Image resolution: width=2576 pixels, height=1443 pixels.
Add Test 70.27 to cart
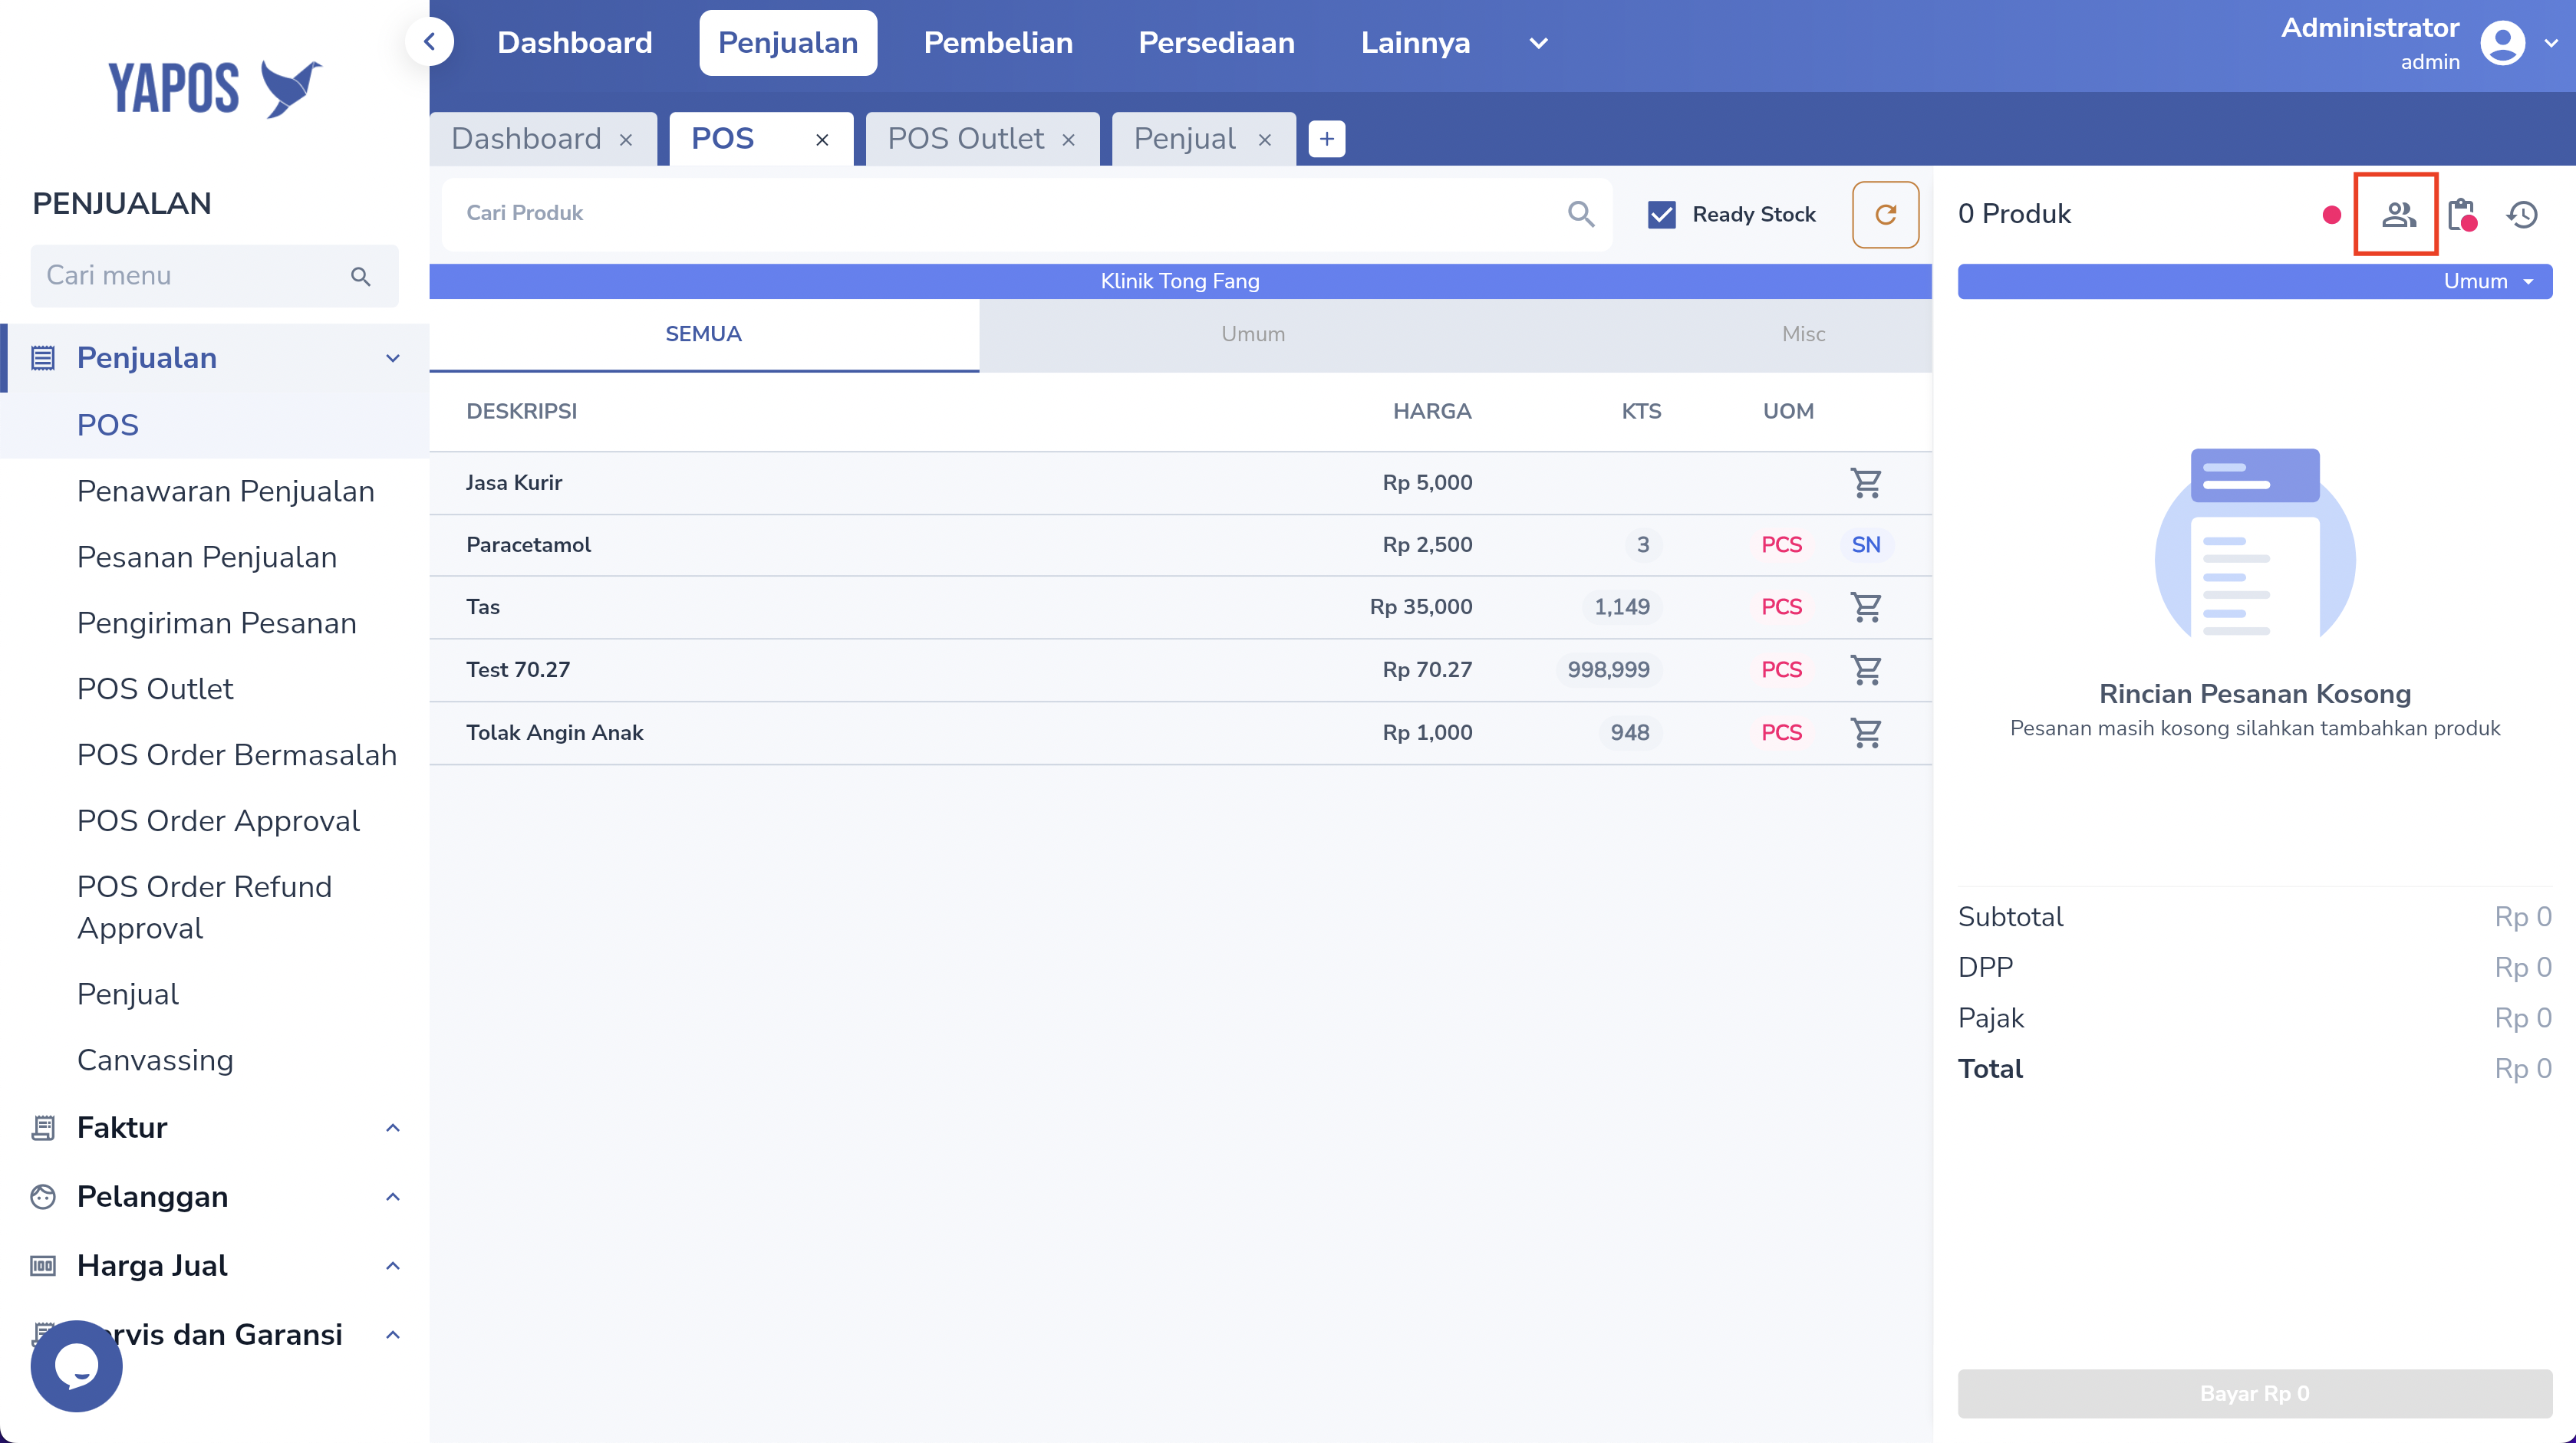1866,669
